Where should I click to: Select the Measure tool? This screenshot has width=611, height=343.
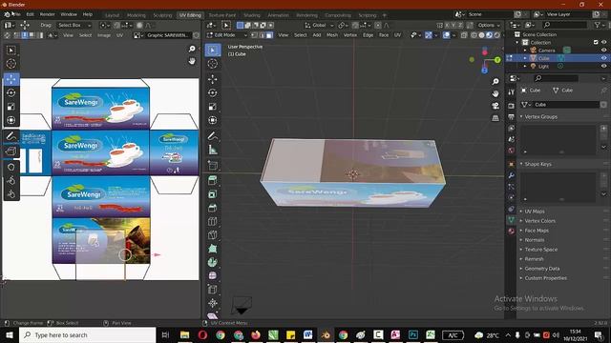[212, 150]
